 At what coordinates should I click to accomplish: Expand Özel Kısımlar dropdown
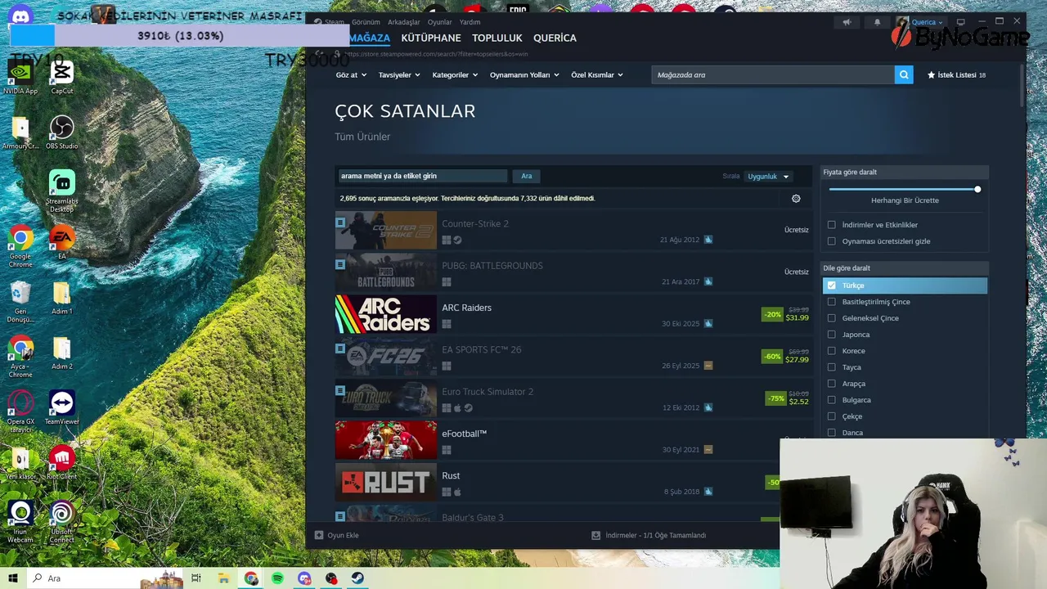(x=597, y=74)
